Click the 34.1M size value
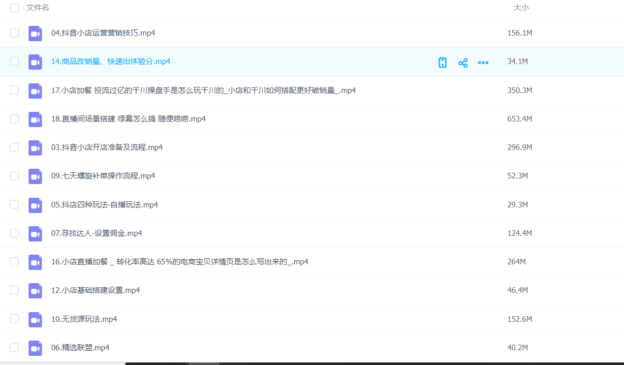Screen dimensions: 624x365 [x=518, y=62]
